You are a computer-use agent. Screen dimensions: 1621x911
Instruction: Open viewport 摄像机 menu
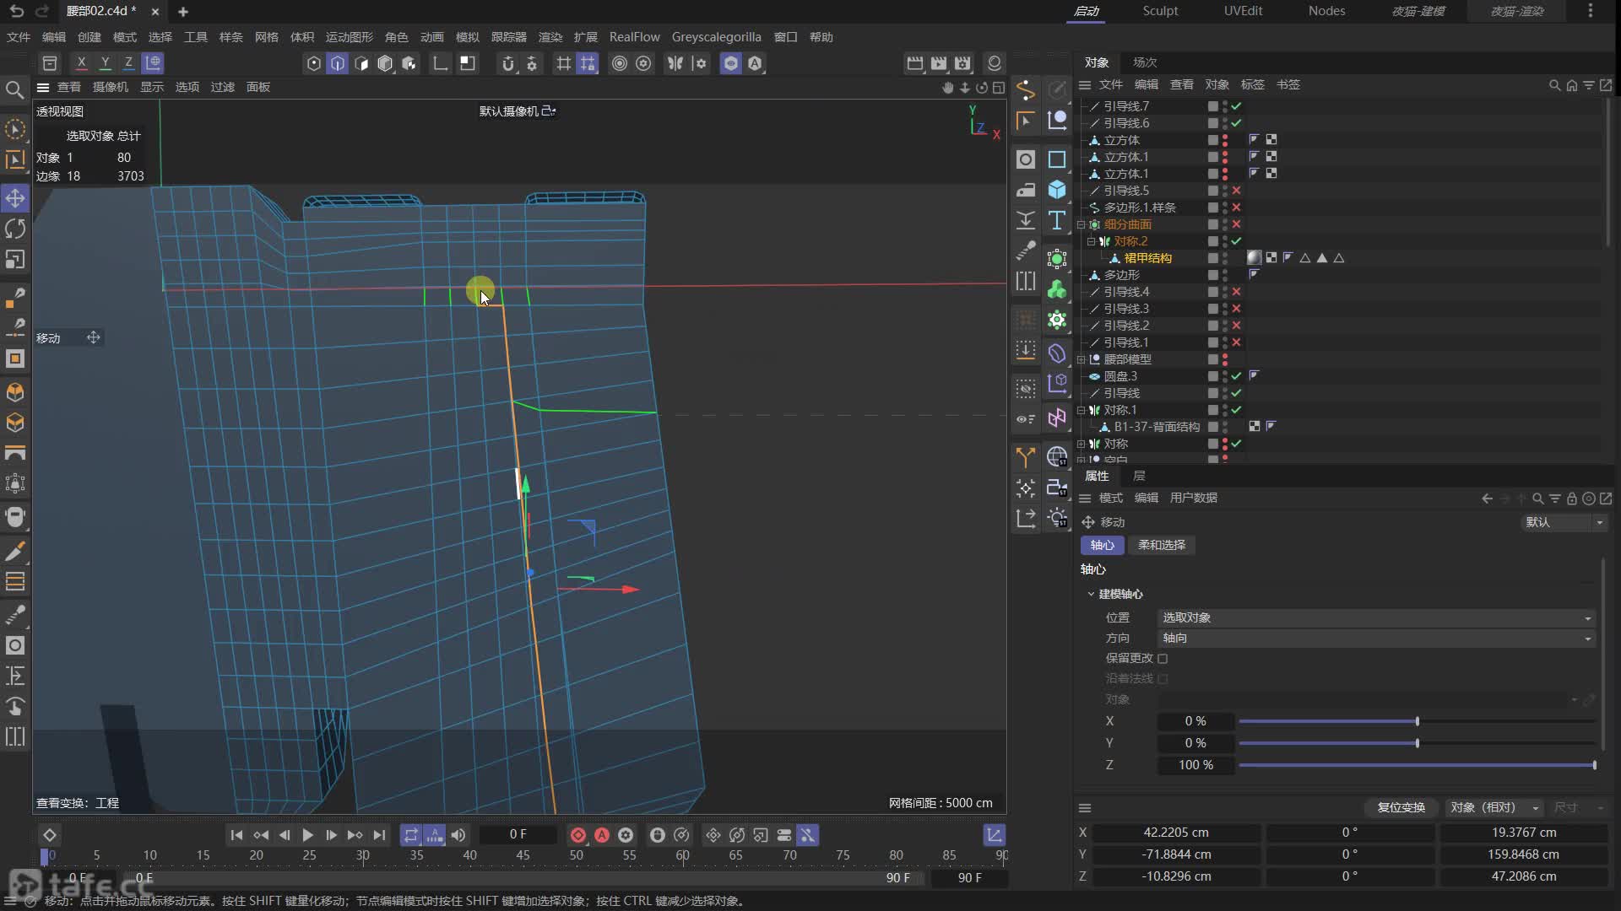(110, 87)
